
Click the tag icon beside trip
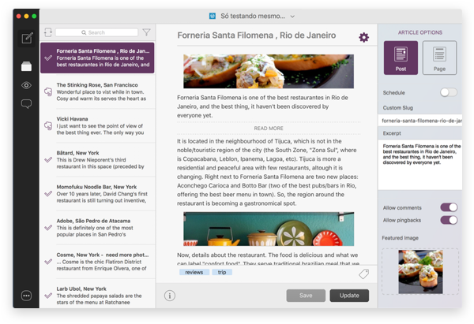pyautogui.click(x=363, y=274)
